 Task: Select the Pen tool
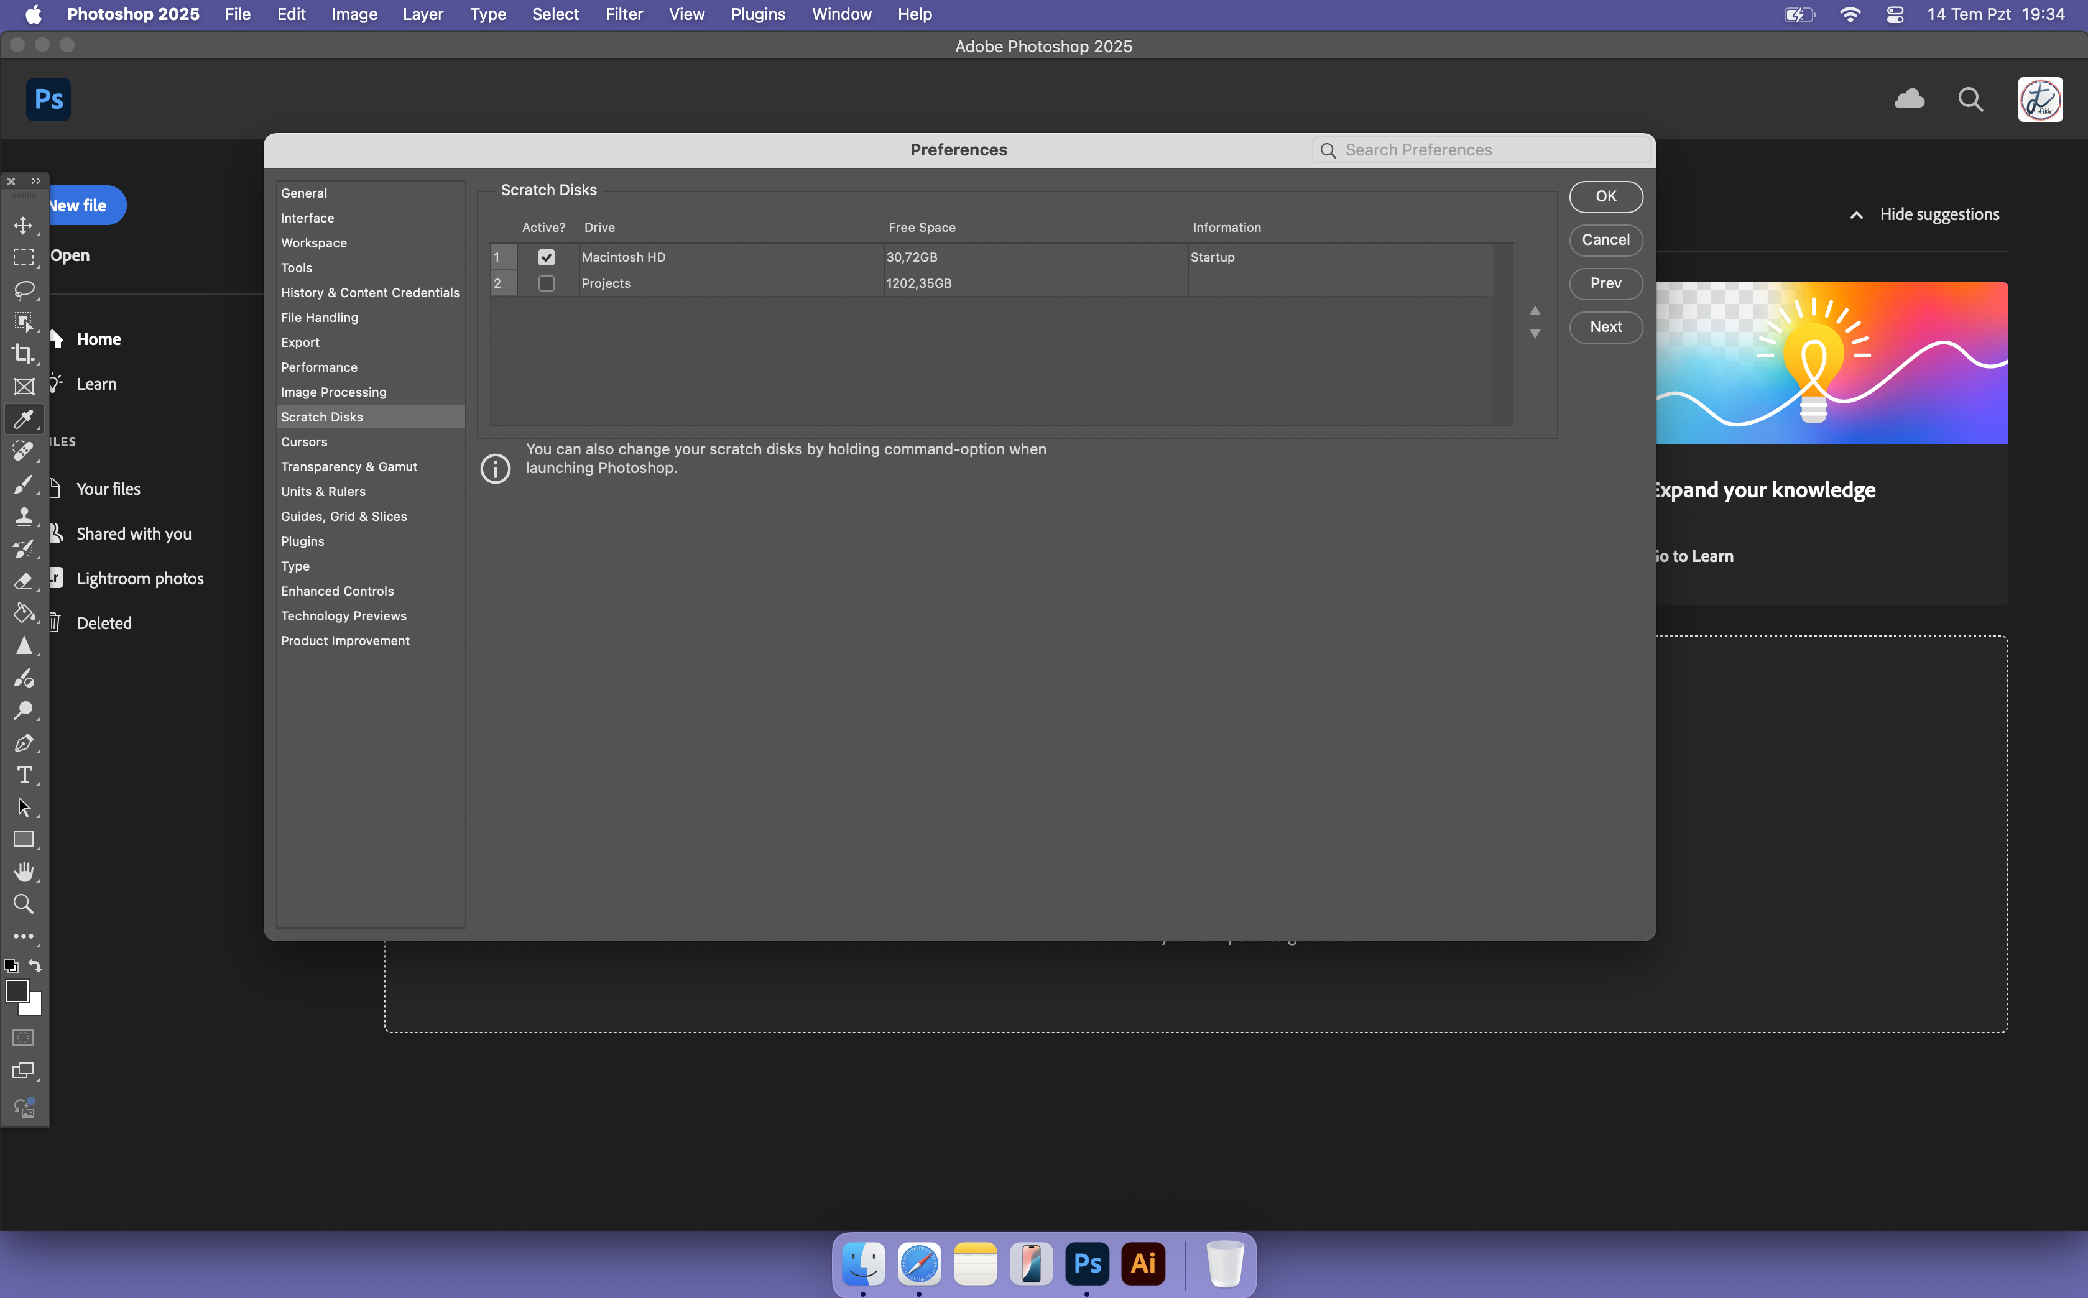[x=23, y=743]
